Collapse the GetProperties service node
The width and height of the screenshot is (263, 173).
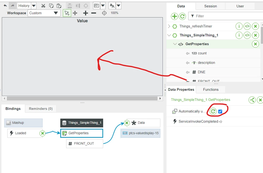click(175, 44)
